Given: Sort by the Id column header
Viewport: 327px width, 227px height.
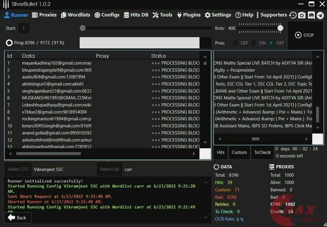Looking at the screenshot, I should click(x=10, y=56).
